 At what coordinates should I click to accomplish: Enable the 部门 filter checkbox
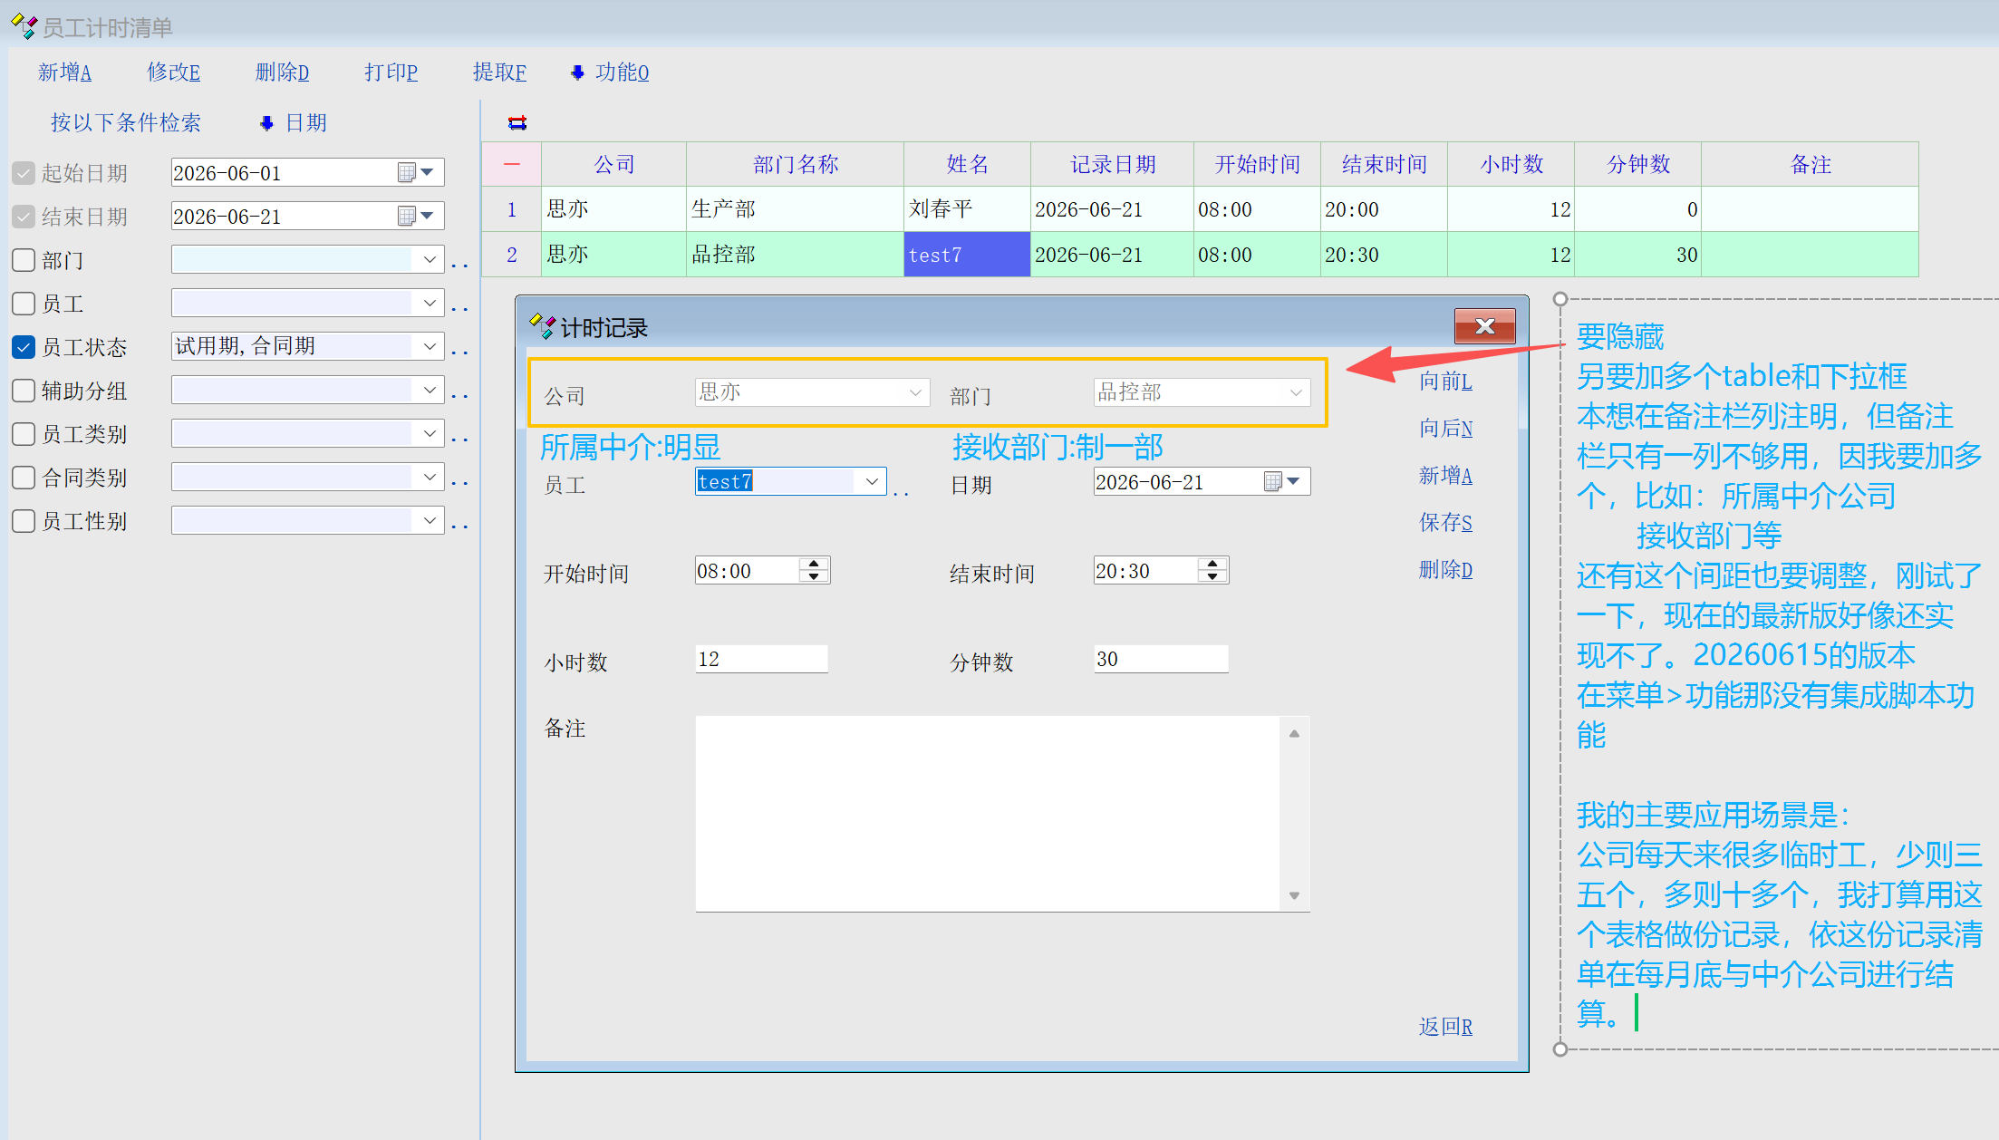pos(24,260)
